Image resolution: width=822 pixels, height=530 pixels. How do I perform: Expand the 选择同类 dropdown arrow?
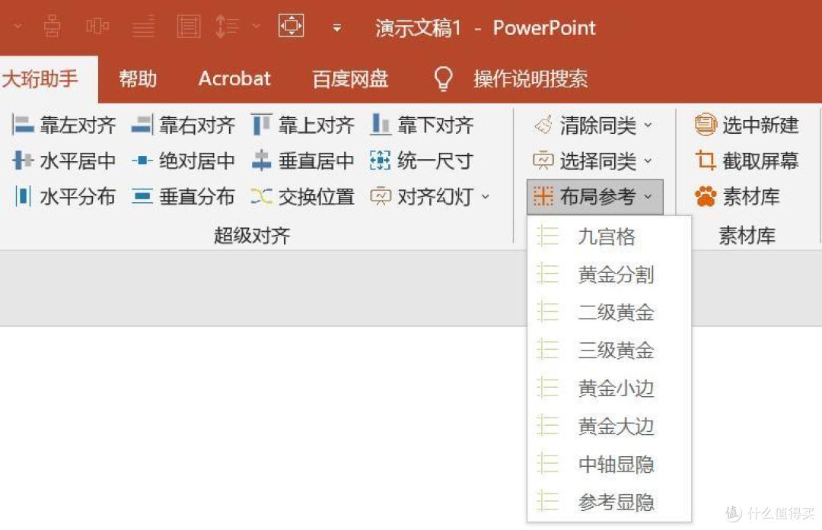[x=648, y=160]
